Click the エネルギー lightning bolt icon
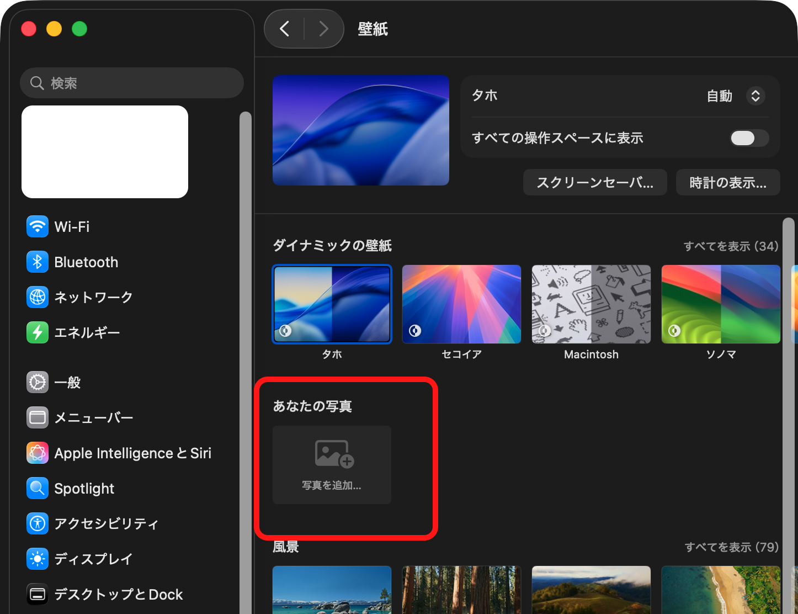The height and width of the screenshot is (614, 798). (x=38, y=332)
